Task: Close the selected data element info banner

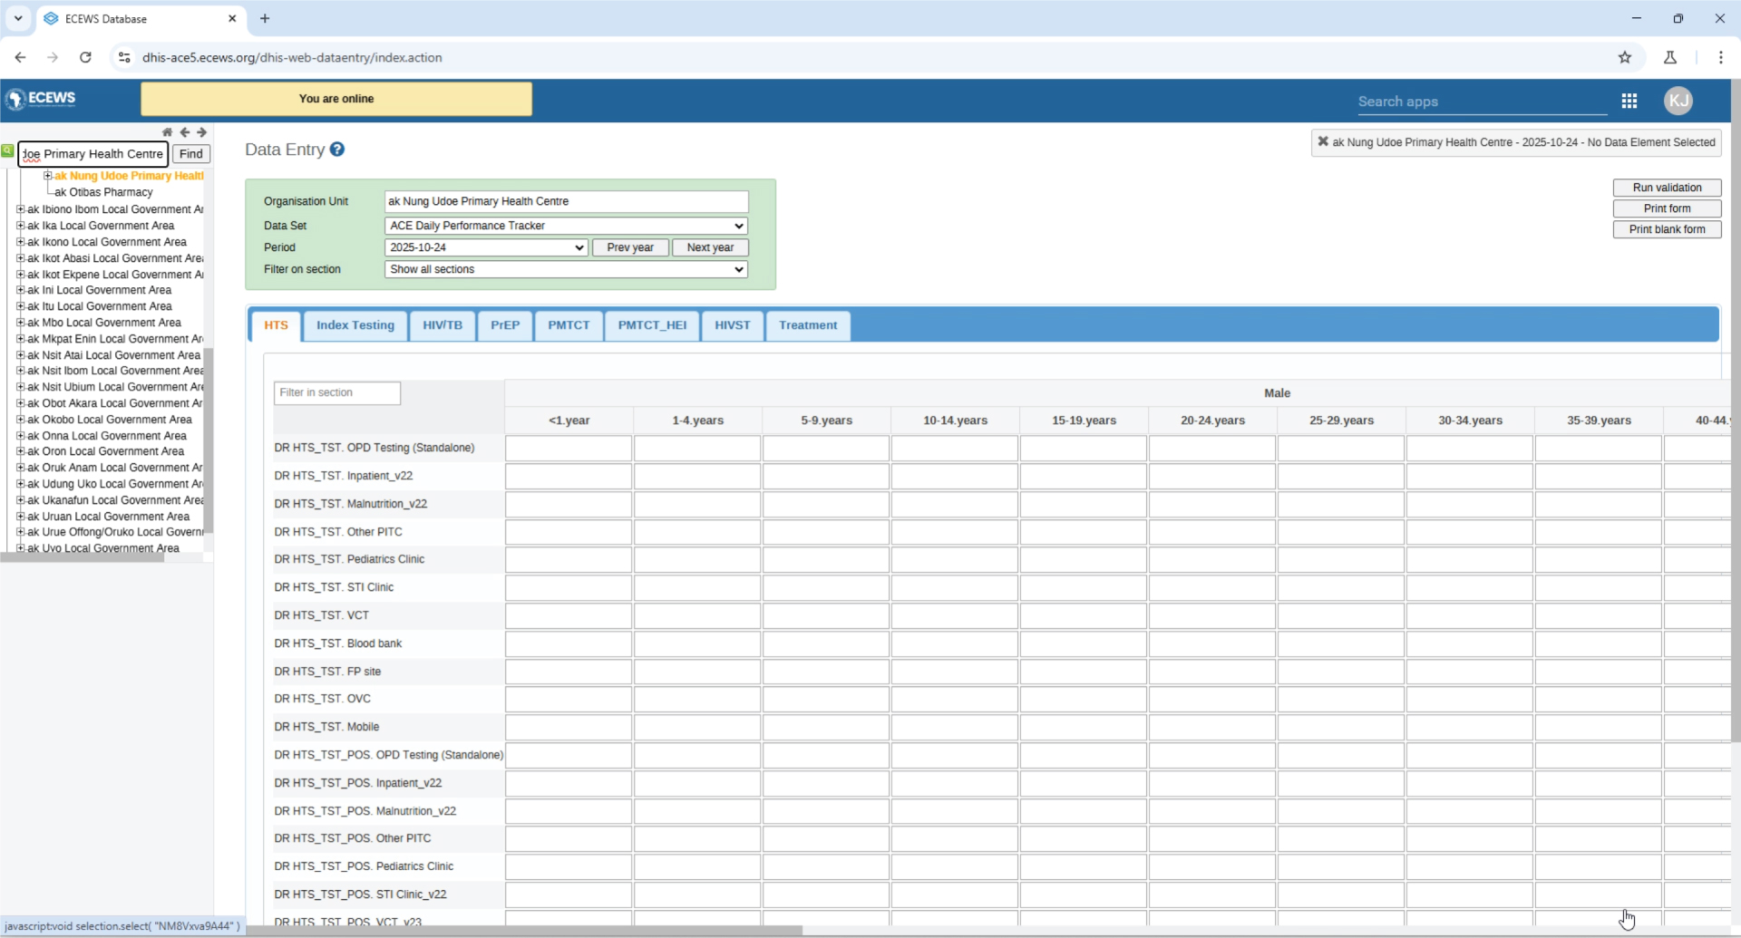Action: pos(1323,141)
